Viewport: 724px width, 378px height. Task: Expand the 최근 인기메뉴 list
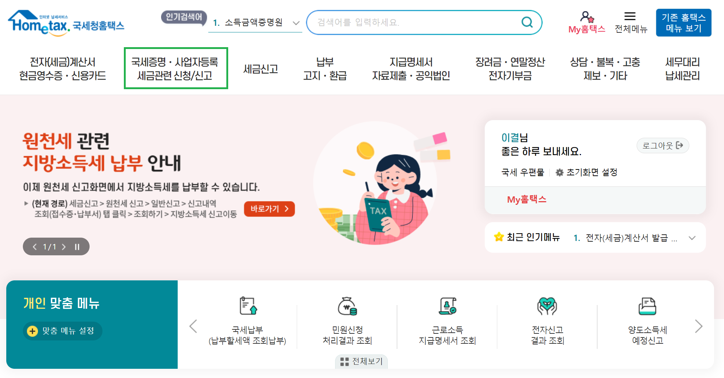692,238
